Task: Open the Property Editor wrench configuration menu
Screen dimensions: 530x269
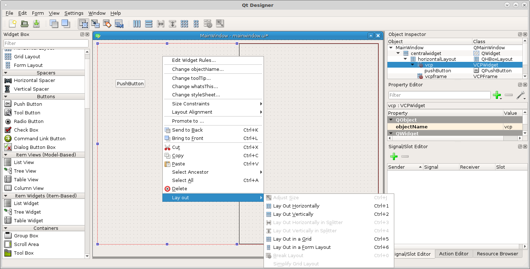Action: click(521, 95)
